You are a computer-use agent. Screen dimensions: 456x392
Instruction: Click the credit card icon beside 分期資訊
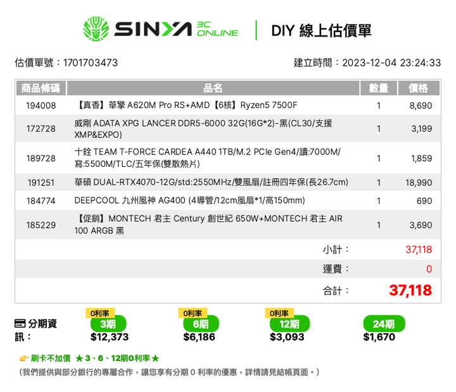coord(20,323)
